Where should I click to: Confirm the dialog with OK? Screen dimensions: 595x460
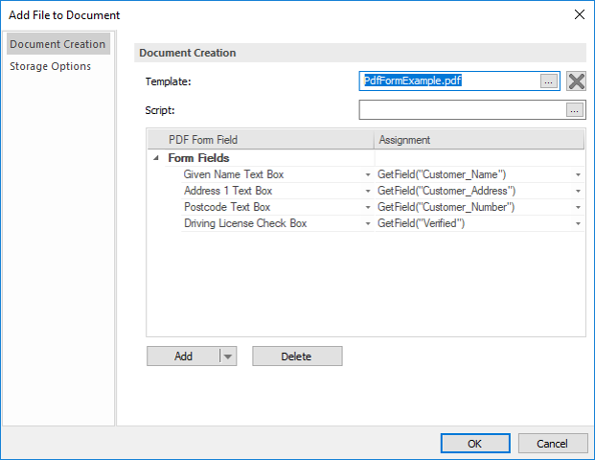click(x=474, y=444)
